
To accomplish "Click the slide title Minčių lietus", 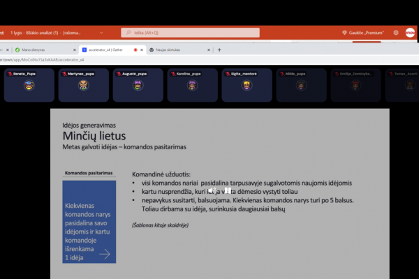I will pos(94,136).
